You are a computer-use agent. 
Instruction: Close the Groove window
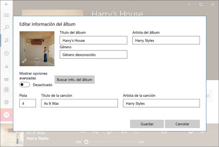tap(213, 4)
